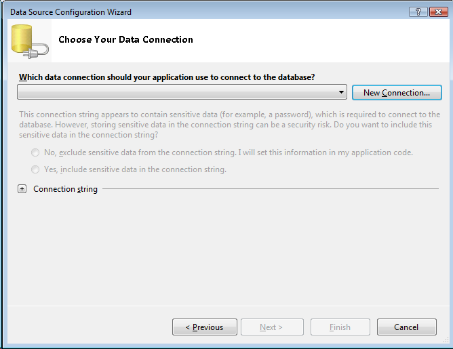Click inside the data connection combo box
The width and height of the screenshot is (453, 349).
(176, 92)
